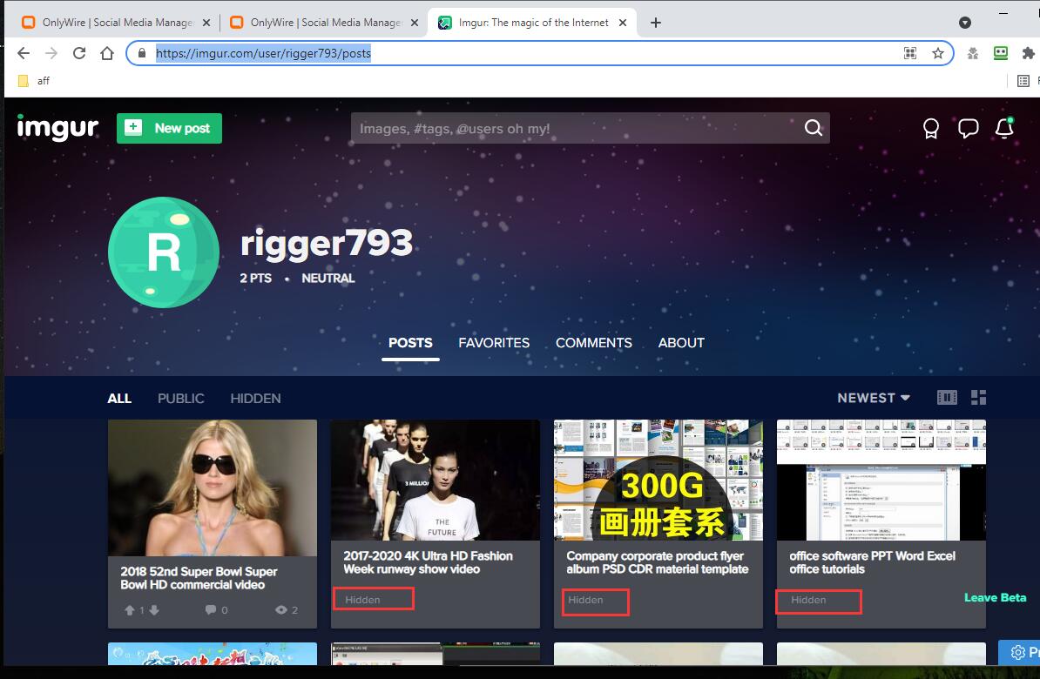Click the trophy award ribbon icon
The width and height of the screenshot is (1040, 679).
(931, 129)
